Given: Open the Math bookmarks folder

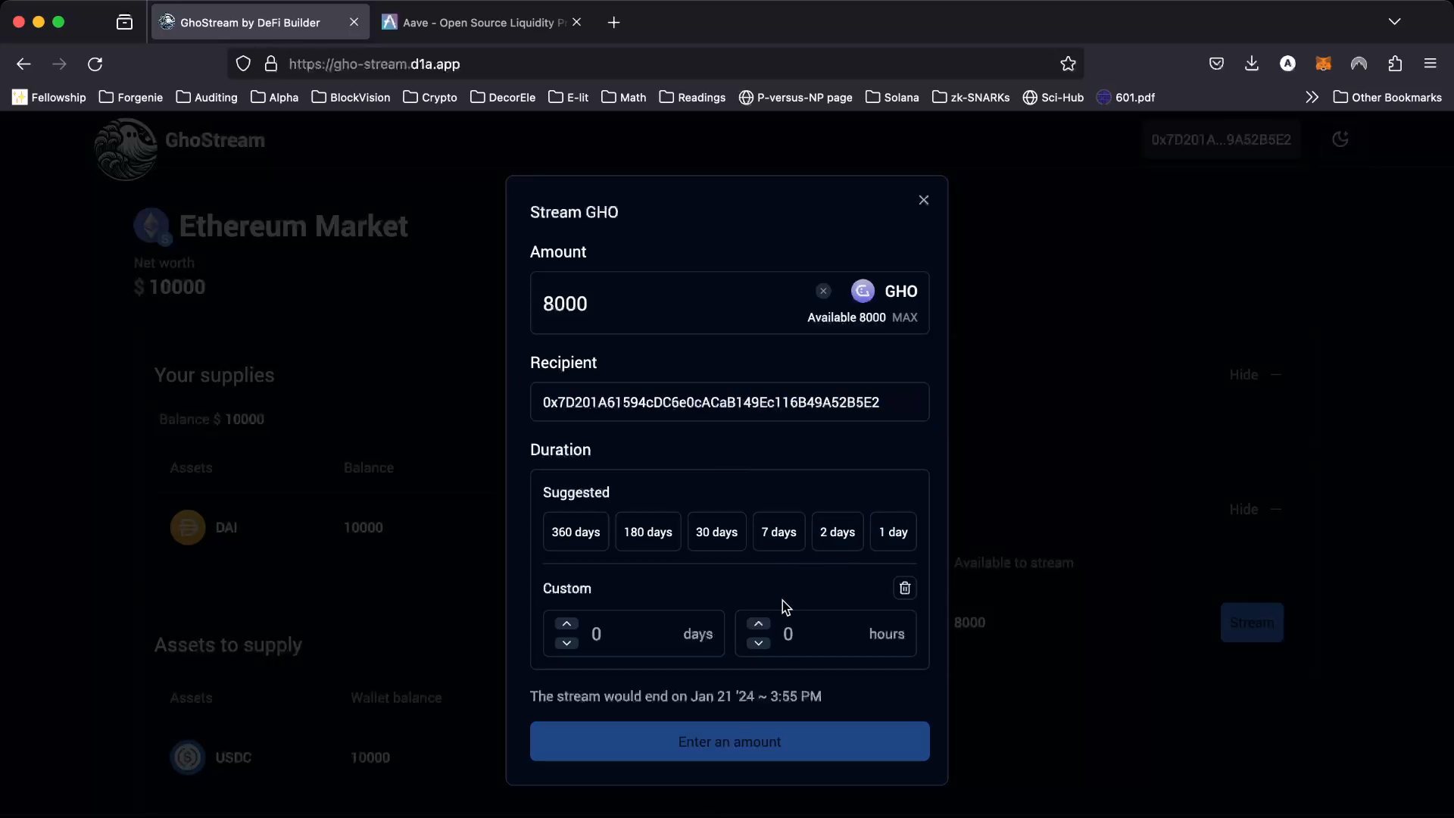Looking at the screenshot, I should (x=623, y=98).
